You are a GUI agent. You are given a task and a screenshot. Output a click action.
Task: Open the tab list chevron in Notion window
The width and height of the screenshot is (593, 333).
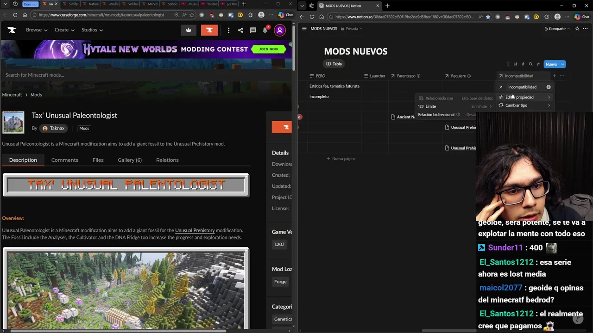[x=302, y=6]
